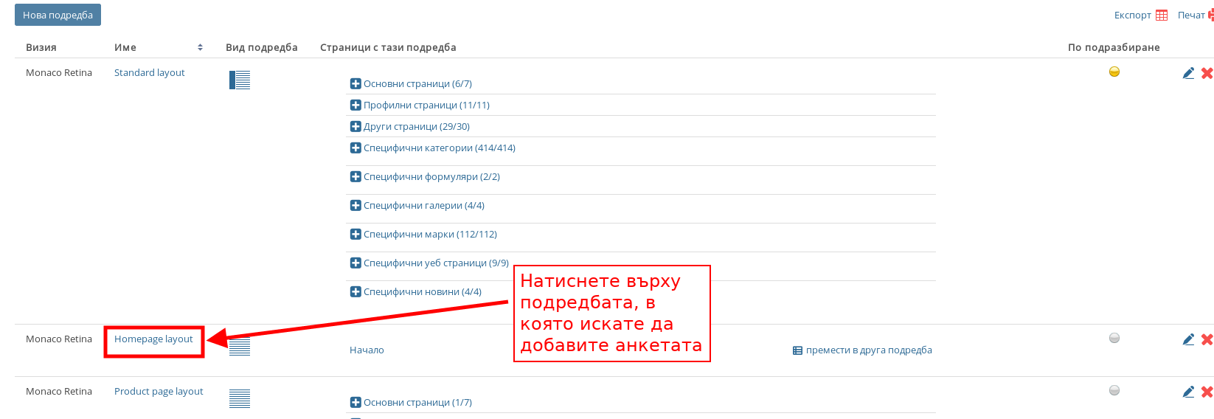
Task: Delete Homepage layout using red X
Action: point(1207,339)
